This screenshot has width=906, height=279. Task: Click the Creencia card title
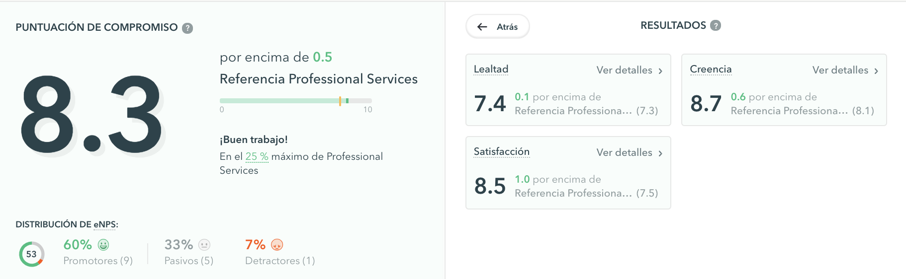(x=711, y=69)
